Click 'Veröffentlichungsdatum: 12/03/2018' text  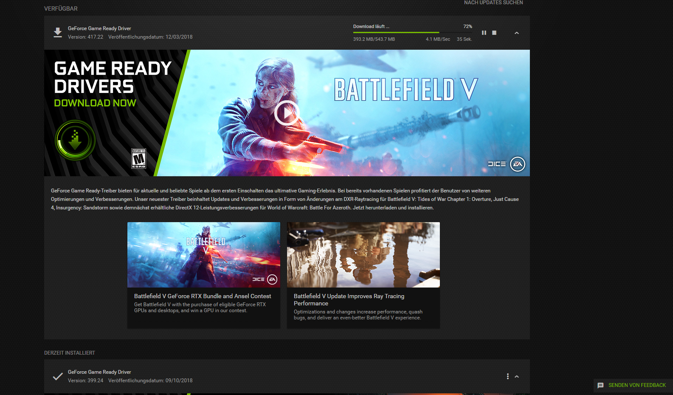click(150, 37)
